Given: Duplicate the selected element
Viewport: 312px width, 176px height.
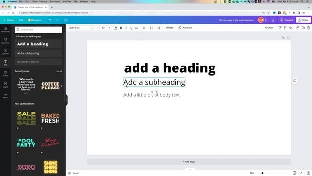Looking at the screenshot, I should pos(303,28).
